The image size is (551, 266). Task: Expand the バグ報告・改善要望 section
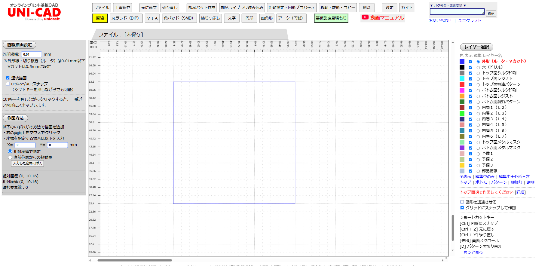tap(448, 5)
